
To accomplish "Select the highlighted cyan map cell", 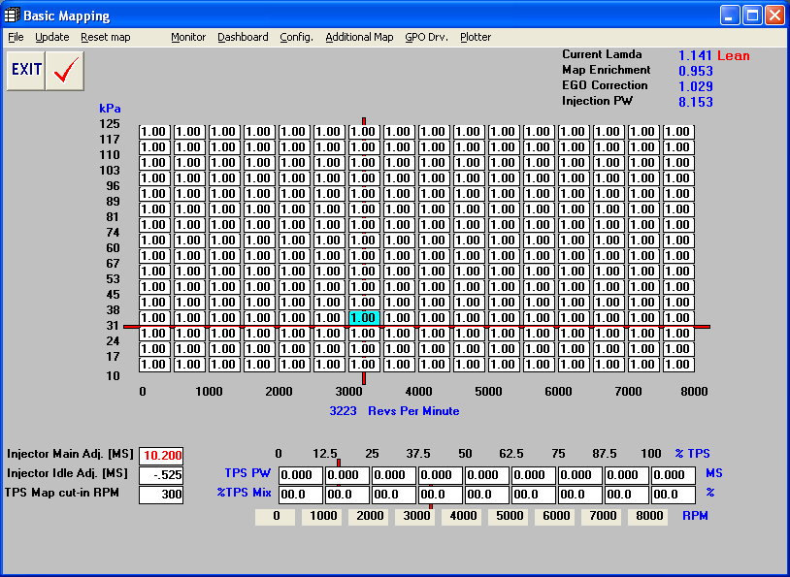I will pos(364,318).
